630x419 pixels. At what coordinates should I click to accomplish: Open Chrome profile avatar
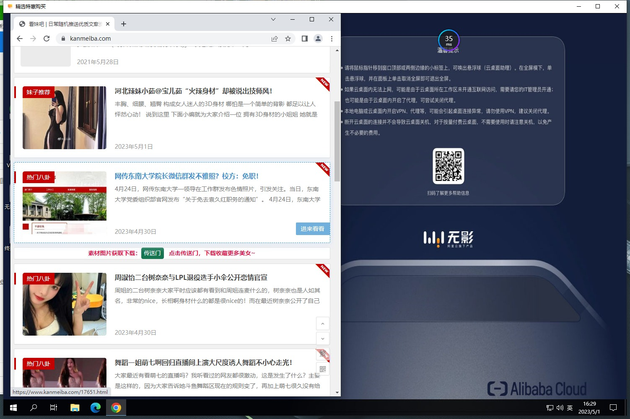[318, 39]
